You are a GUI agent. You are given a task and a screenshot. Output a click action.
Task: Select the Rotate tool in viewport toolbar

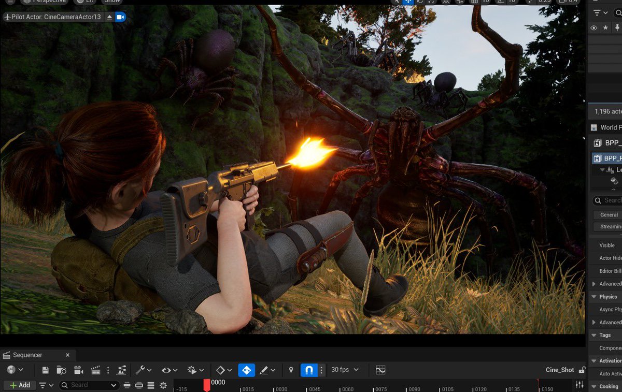pyautogui.click(x=420, y=2)
